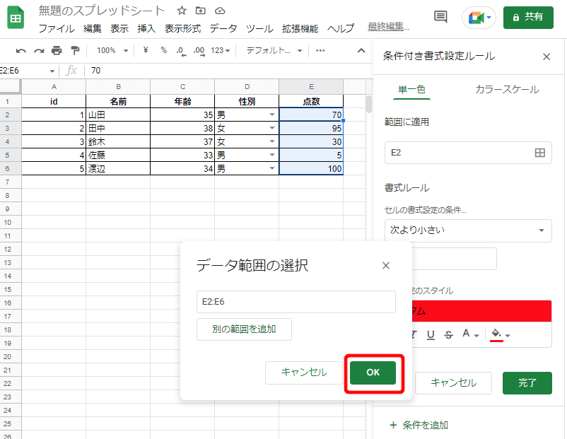Image resolution: width=567 pixels, height=439 pixels.
Task: Click the E2:E6 range input field
Action: (296, 302)
